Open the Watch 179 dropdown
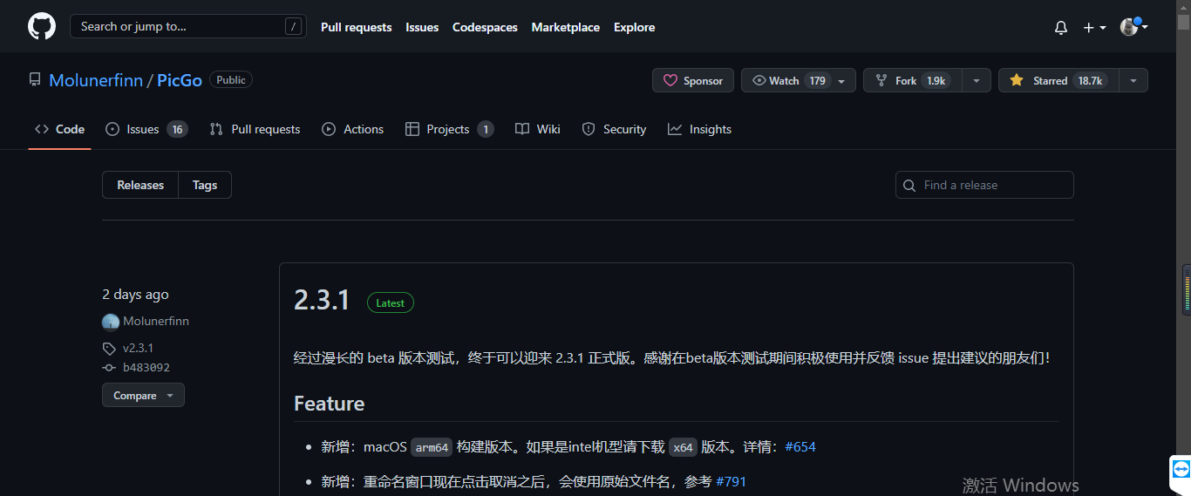1191x496 pixels. point(798,80)
